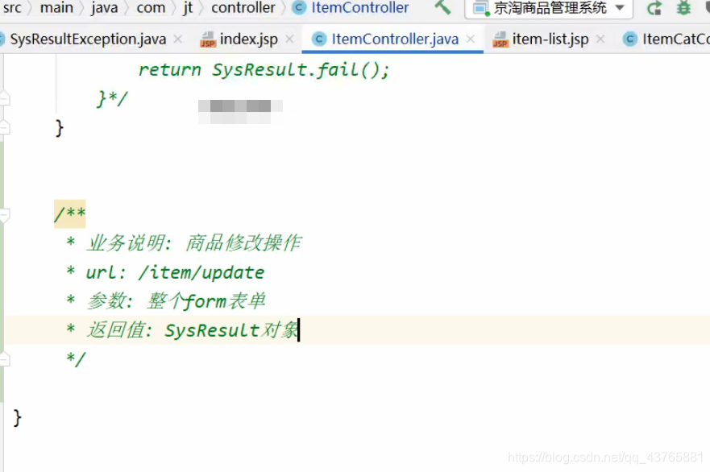Switch to item-list.jsp tab
Image resolution: width=710 pixels, height=472 pixels.
(x=550, y=39)
